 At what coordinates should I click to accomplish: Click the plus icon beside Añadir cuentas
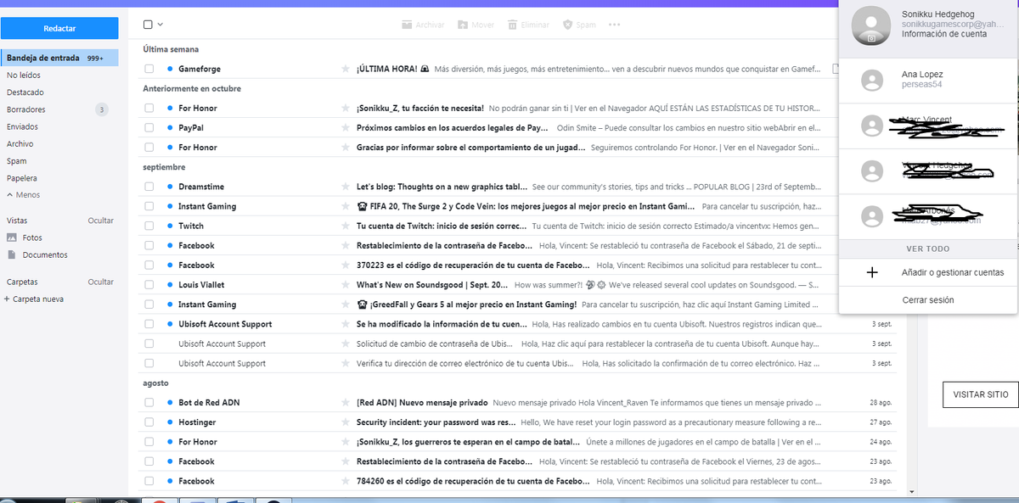pyautogui.click(x=871, y=273)
